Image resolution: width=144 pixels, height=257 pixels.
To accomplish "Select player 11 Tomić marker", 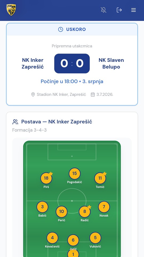I will tap(100, 178).
